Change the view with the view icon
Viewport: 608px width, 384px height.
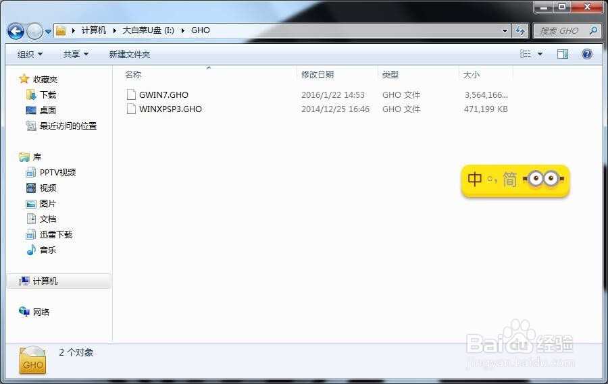click(x=526, y=54)
